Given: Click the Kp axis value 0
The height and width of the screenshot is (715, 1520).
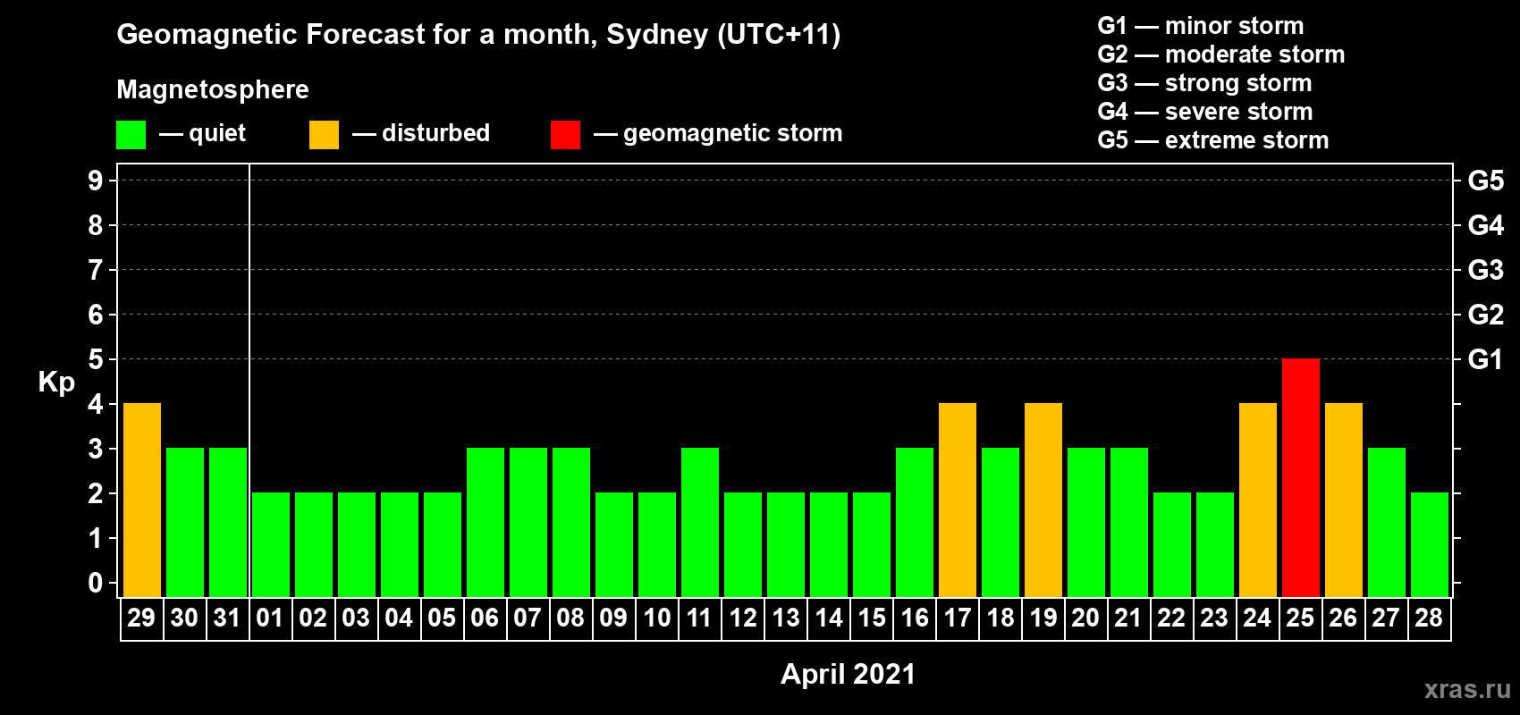Looking at the screenshot, I should (96, 583).
